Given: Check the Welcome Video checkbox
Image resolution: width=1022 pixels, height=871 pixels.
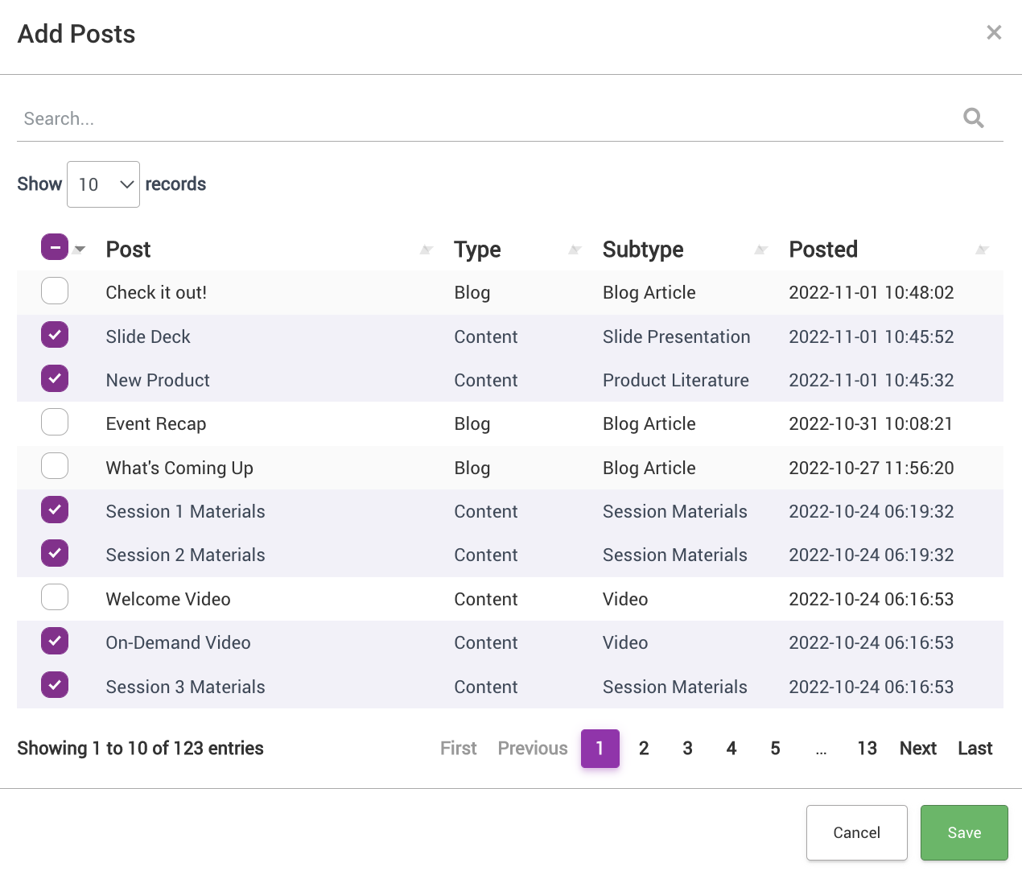Looking at the screenshot, I should tap(55, 597).
